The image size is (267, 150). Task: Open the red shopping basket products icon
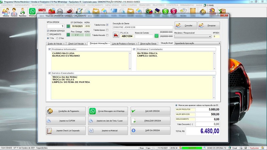point(52,11)
